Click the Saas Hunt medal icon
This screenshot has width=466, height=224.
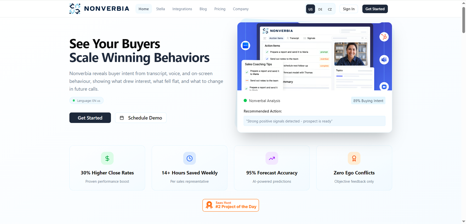pyautogui.click(x=209, y=205)
